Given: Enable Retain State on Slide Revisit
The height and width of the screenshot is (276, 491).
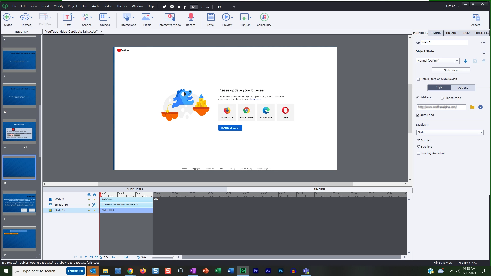Looking at the screenshot, I should (418, 79).
